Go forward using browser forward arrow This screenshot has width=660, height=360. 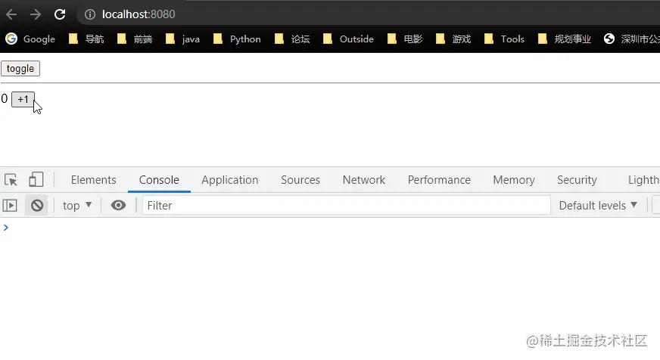(36, 14)
